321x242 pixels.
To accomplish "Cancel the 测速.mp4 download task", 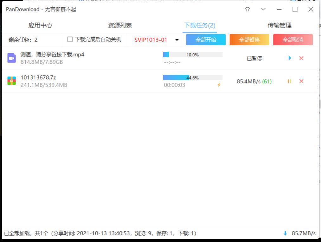I will click(x=301, y=58).
